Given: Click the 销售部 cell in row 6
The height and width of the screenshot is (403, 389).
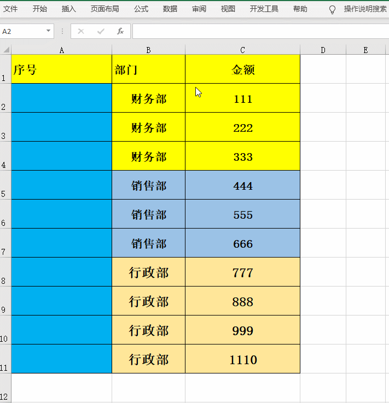Looking at the screenshot, I should 149,214.
